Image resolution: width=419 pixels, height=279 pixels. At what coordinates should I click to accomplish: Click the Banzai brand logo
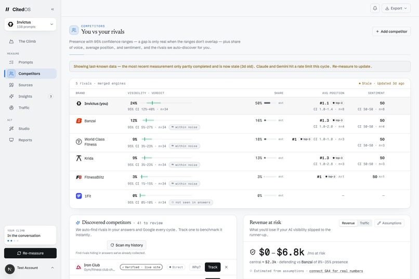click(x=79, y=121)
